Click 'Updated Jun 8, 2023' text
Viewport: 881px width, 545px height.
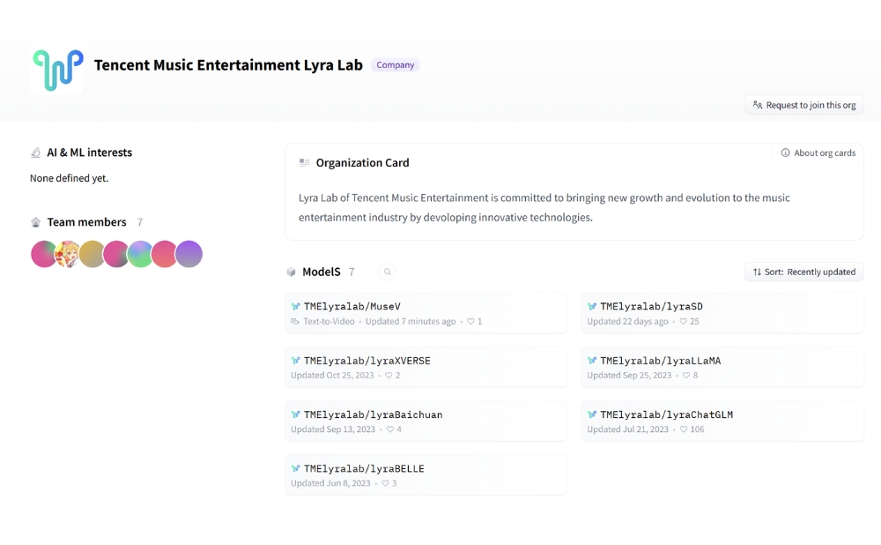pyautogui.click(x=330, y=483)
